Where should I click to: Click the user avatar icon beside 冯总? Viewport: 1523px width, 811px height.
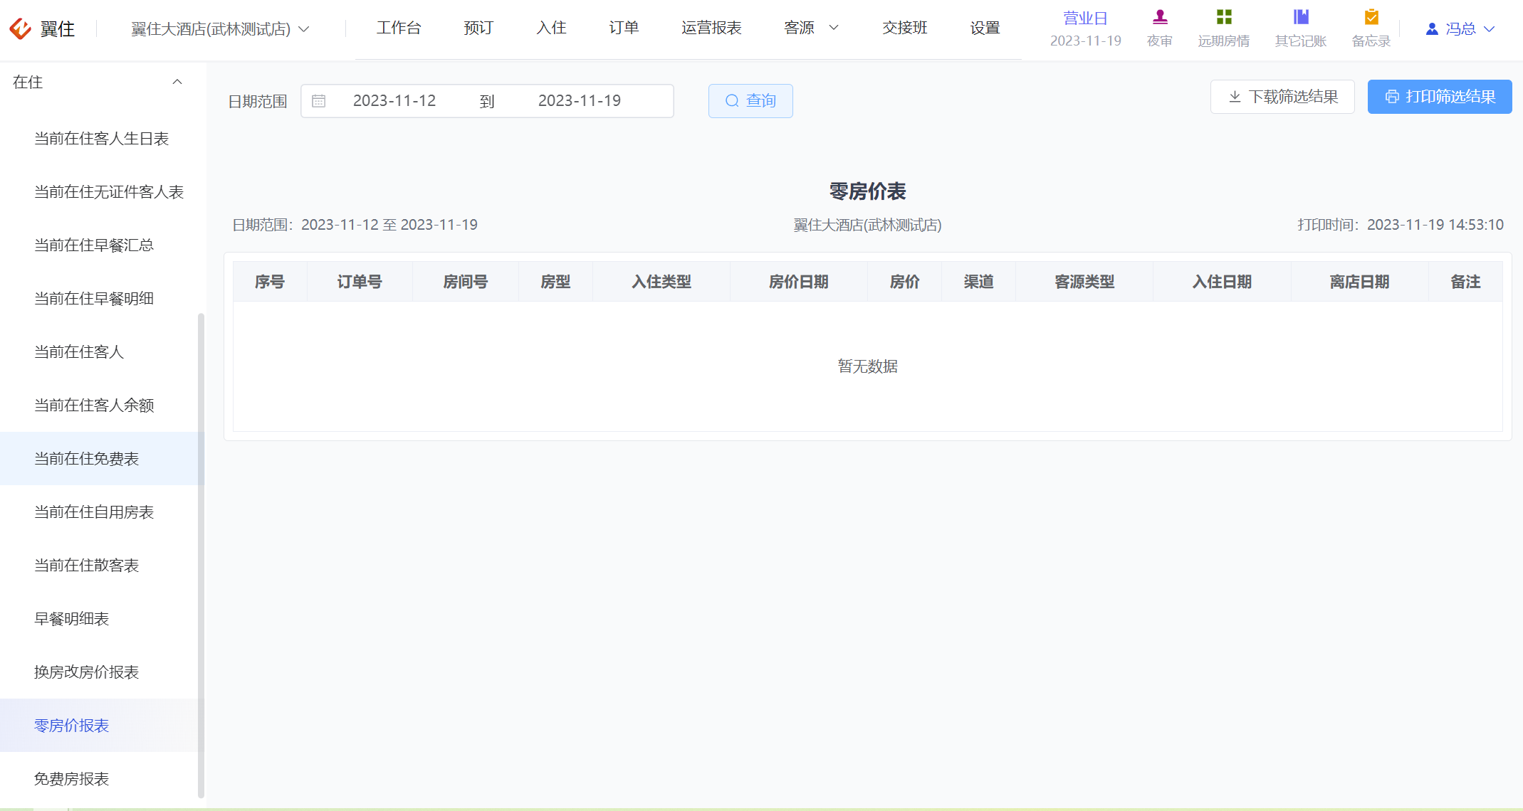pos(1432,29)
